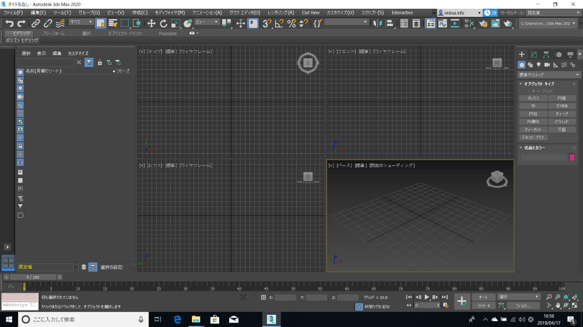The width and height of the screenshot is (583, 327).
Task: Activate Select and Move tool
Action: pos(151,24)
